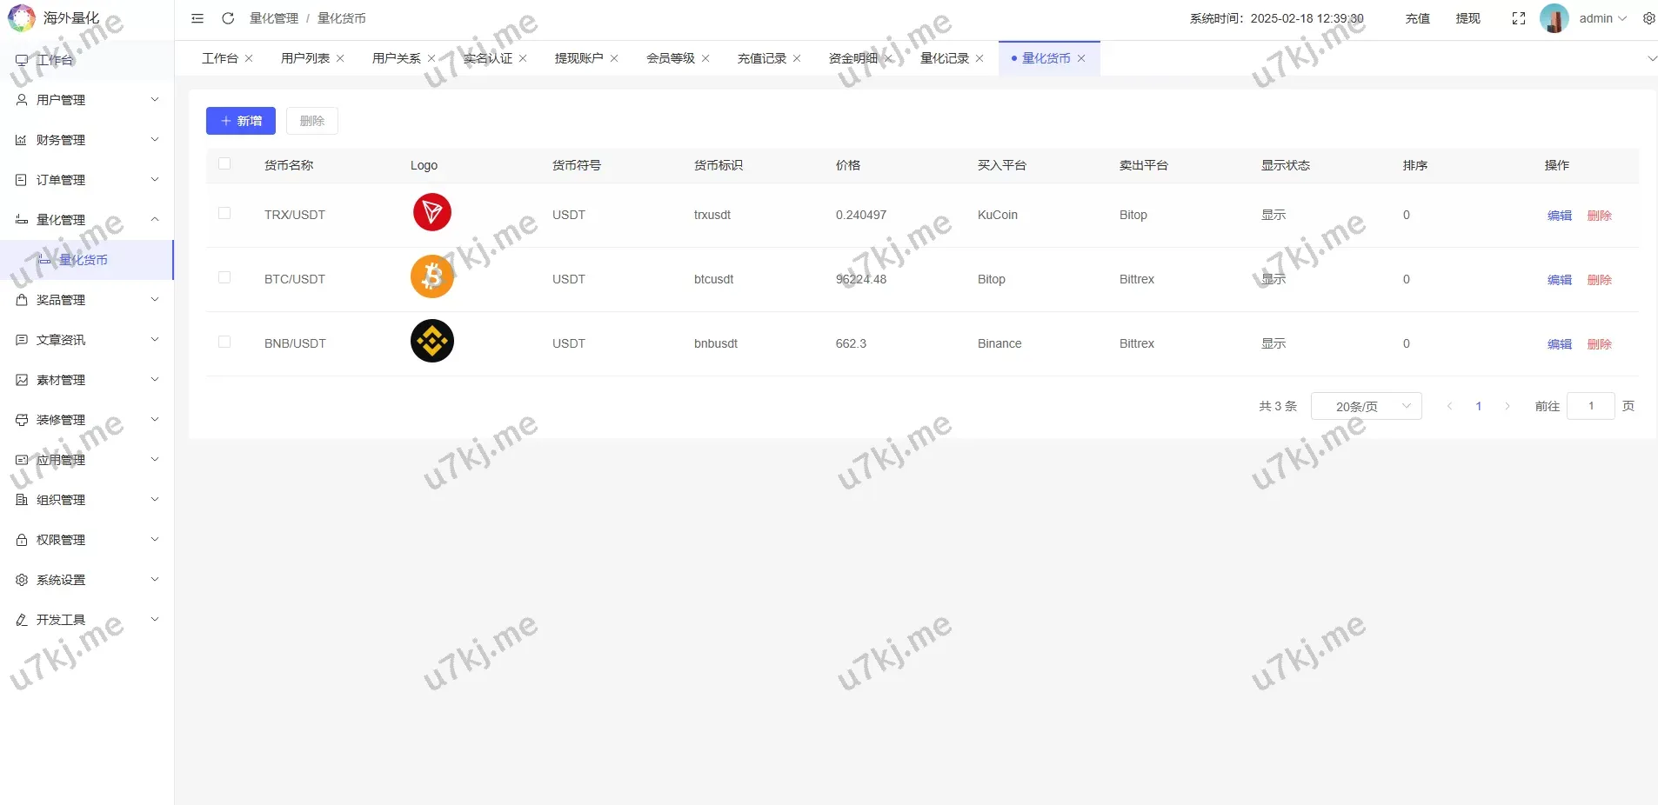1658x805 pixels.
Task: Expand the 用户管理 sidebar menu
Action: (87, 100)
